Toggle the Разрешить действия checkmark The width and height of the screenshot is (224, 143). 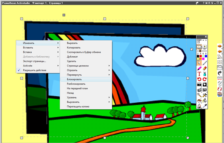[x=19, y=70]
